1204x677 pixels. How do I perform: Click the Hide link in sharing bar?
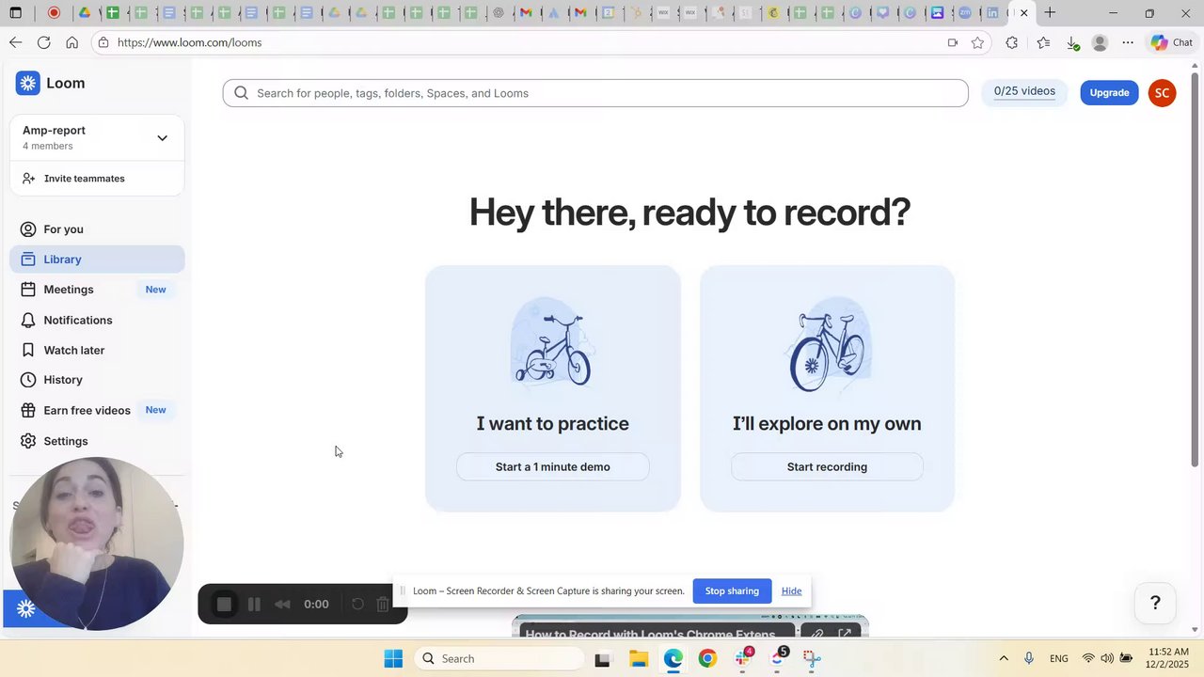791,590
